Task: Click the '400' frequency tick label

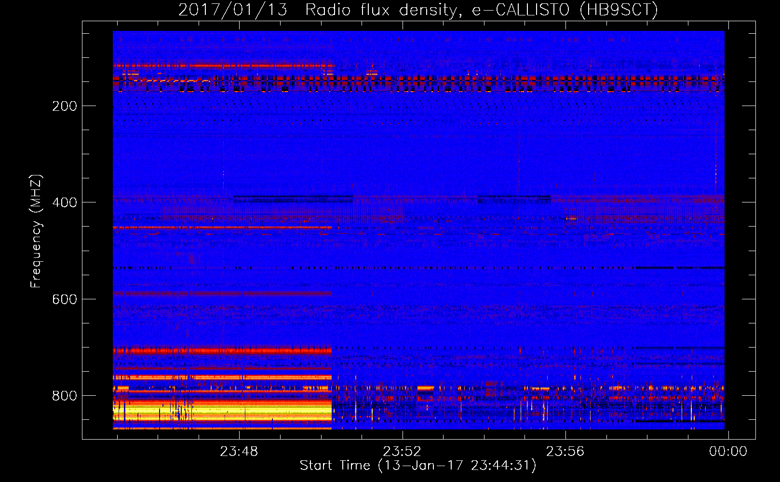Action: click(x=65, y=202)
